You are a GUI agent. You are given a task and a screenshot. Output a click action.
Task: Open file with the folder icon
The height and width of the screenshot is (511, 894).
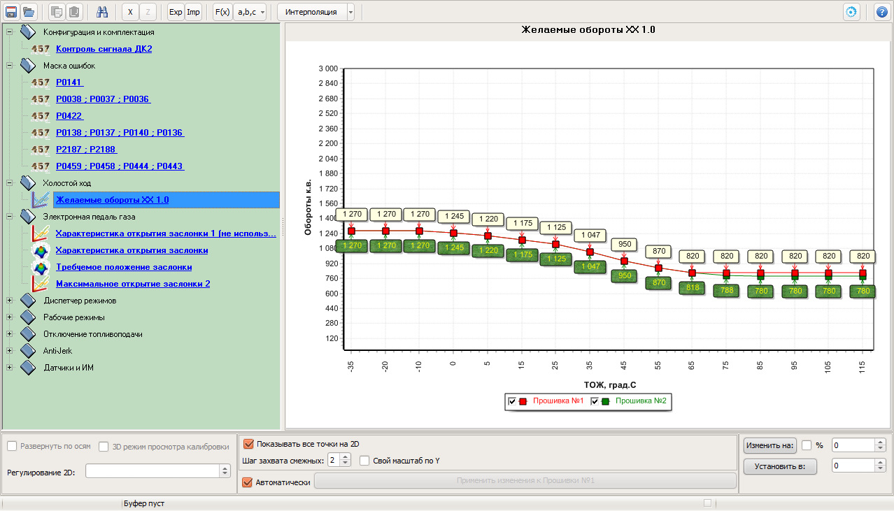click(x=29, y=12)
